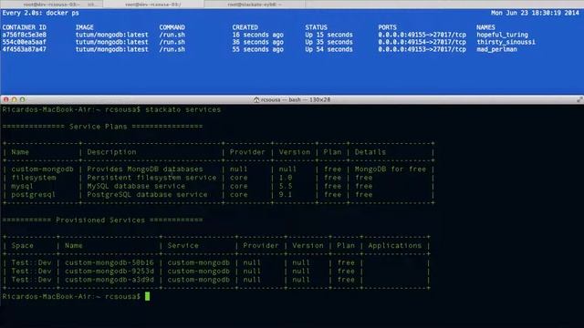Click the PORTS column header
The image size is (584, 328).
pos(387,27)
